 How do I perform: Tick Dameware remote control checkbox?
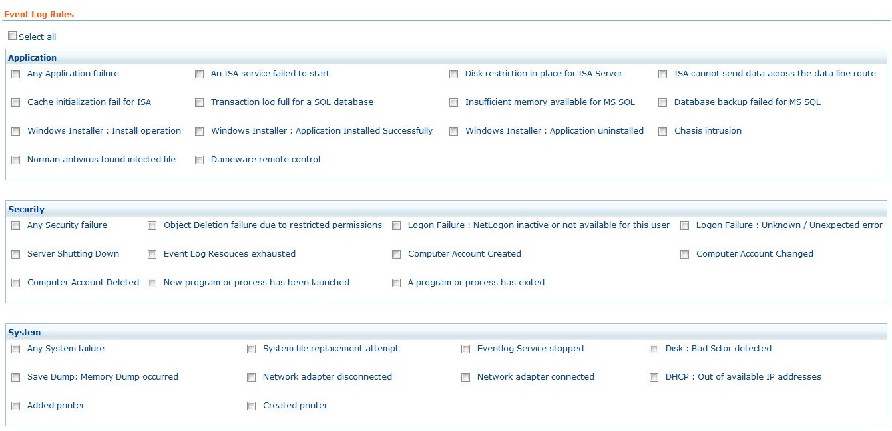[x=200, y=160]
